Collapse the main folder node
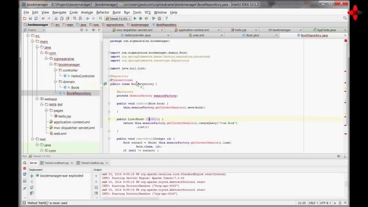The width and height of the screenshot is (368, 207). pos(33,41)
